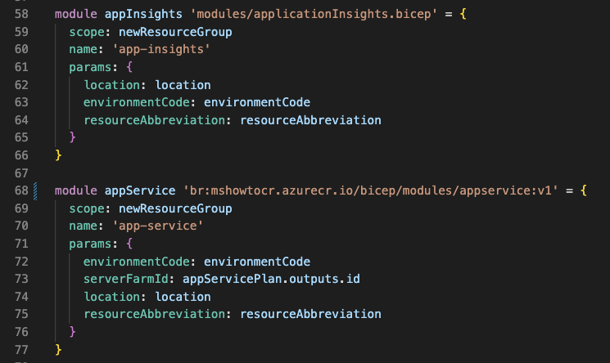
Task: Click the purple closing brace on line 65
Action: click(72, 137)
